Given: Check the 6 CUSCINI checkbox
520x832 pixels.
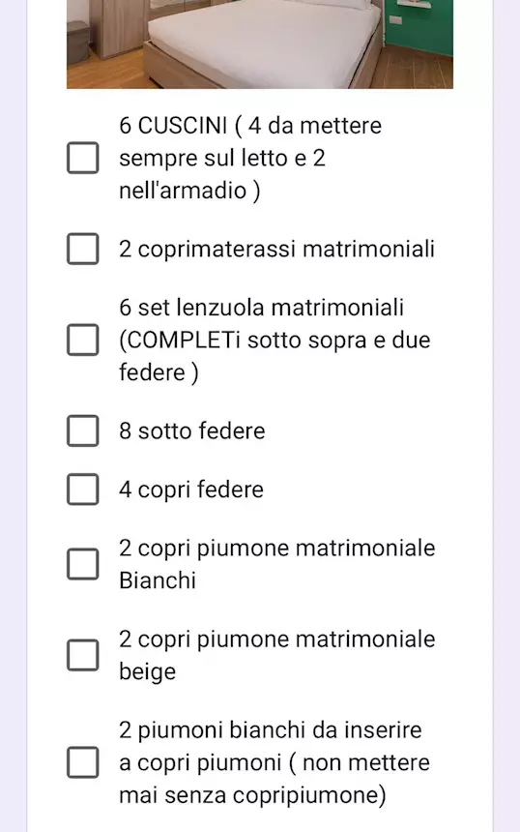Looking at the screenshot, I should pyautogui.click(x=83, y=158).
